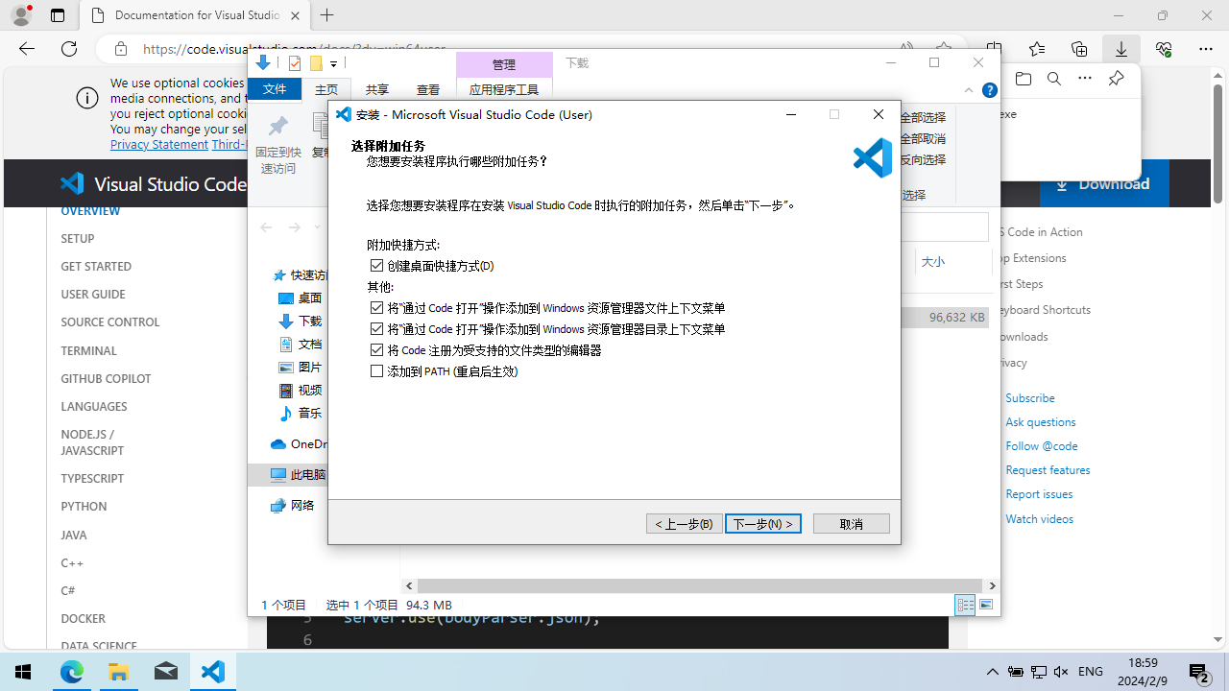Select 图片 in the navigation pane
The image size is (1229, 691).
pyautogui.click(x=309, y=368)
